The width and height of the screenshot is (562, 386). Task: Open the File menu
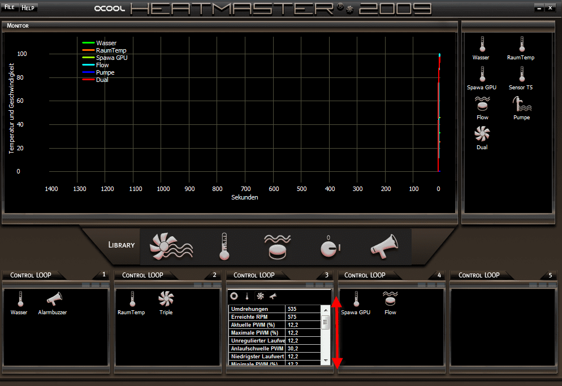10,7
